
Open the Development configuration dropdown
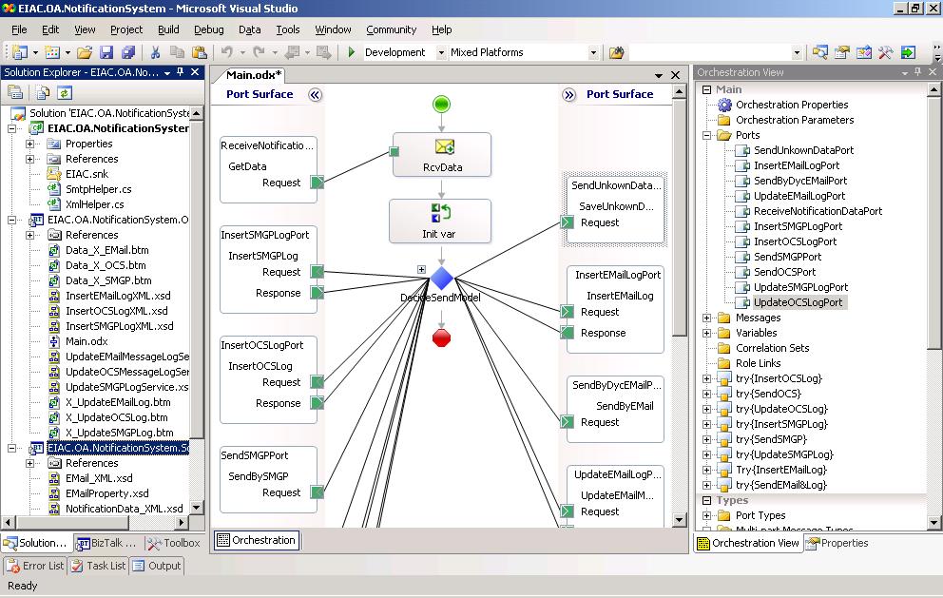441,52
